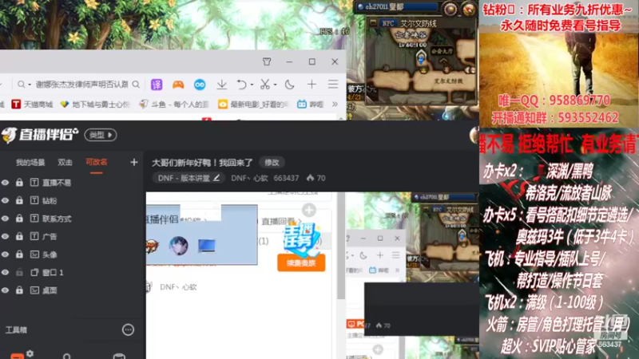This screenshot has height=359, width=639.
Task: Click the undo arrow icon in browser toolbar
Action: click(242, 85)
